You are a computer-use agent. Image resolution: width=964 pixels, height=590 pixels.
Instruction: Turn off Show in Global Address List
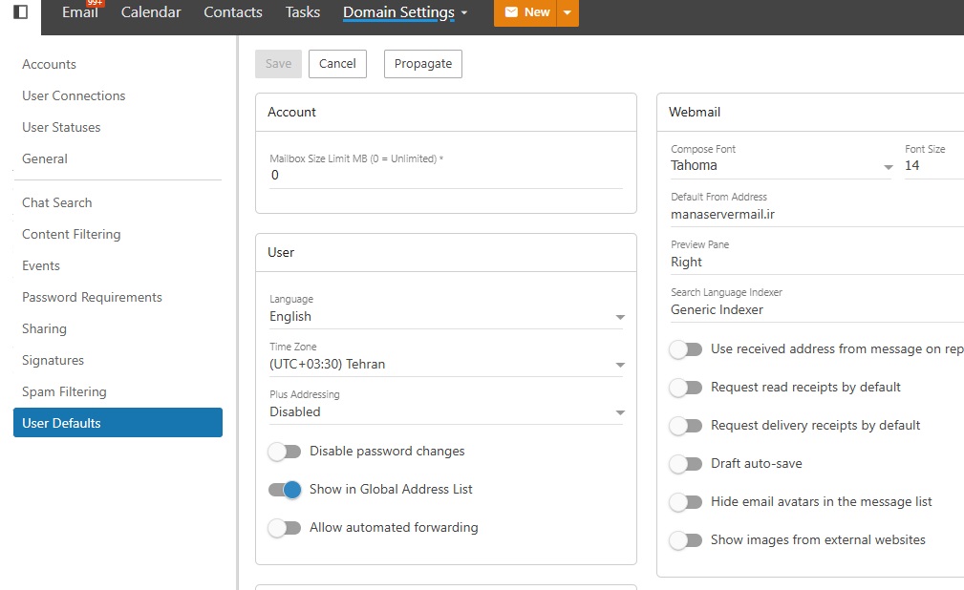[x=285, y=490]
